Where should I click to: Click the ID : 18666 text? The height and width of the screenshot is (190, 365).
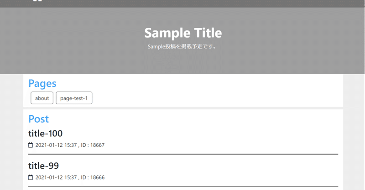pos(93,177)
